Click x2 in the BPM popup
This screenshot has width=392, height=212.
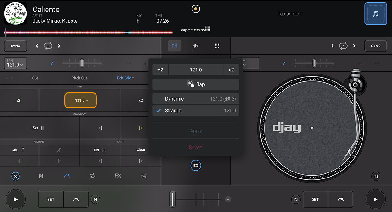click(x=231, y=70)
